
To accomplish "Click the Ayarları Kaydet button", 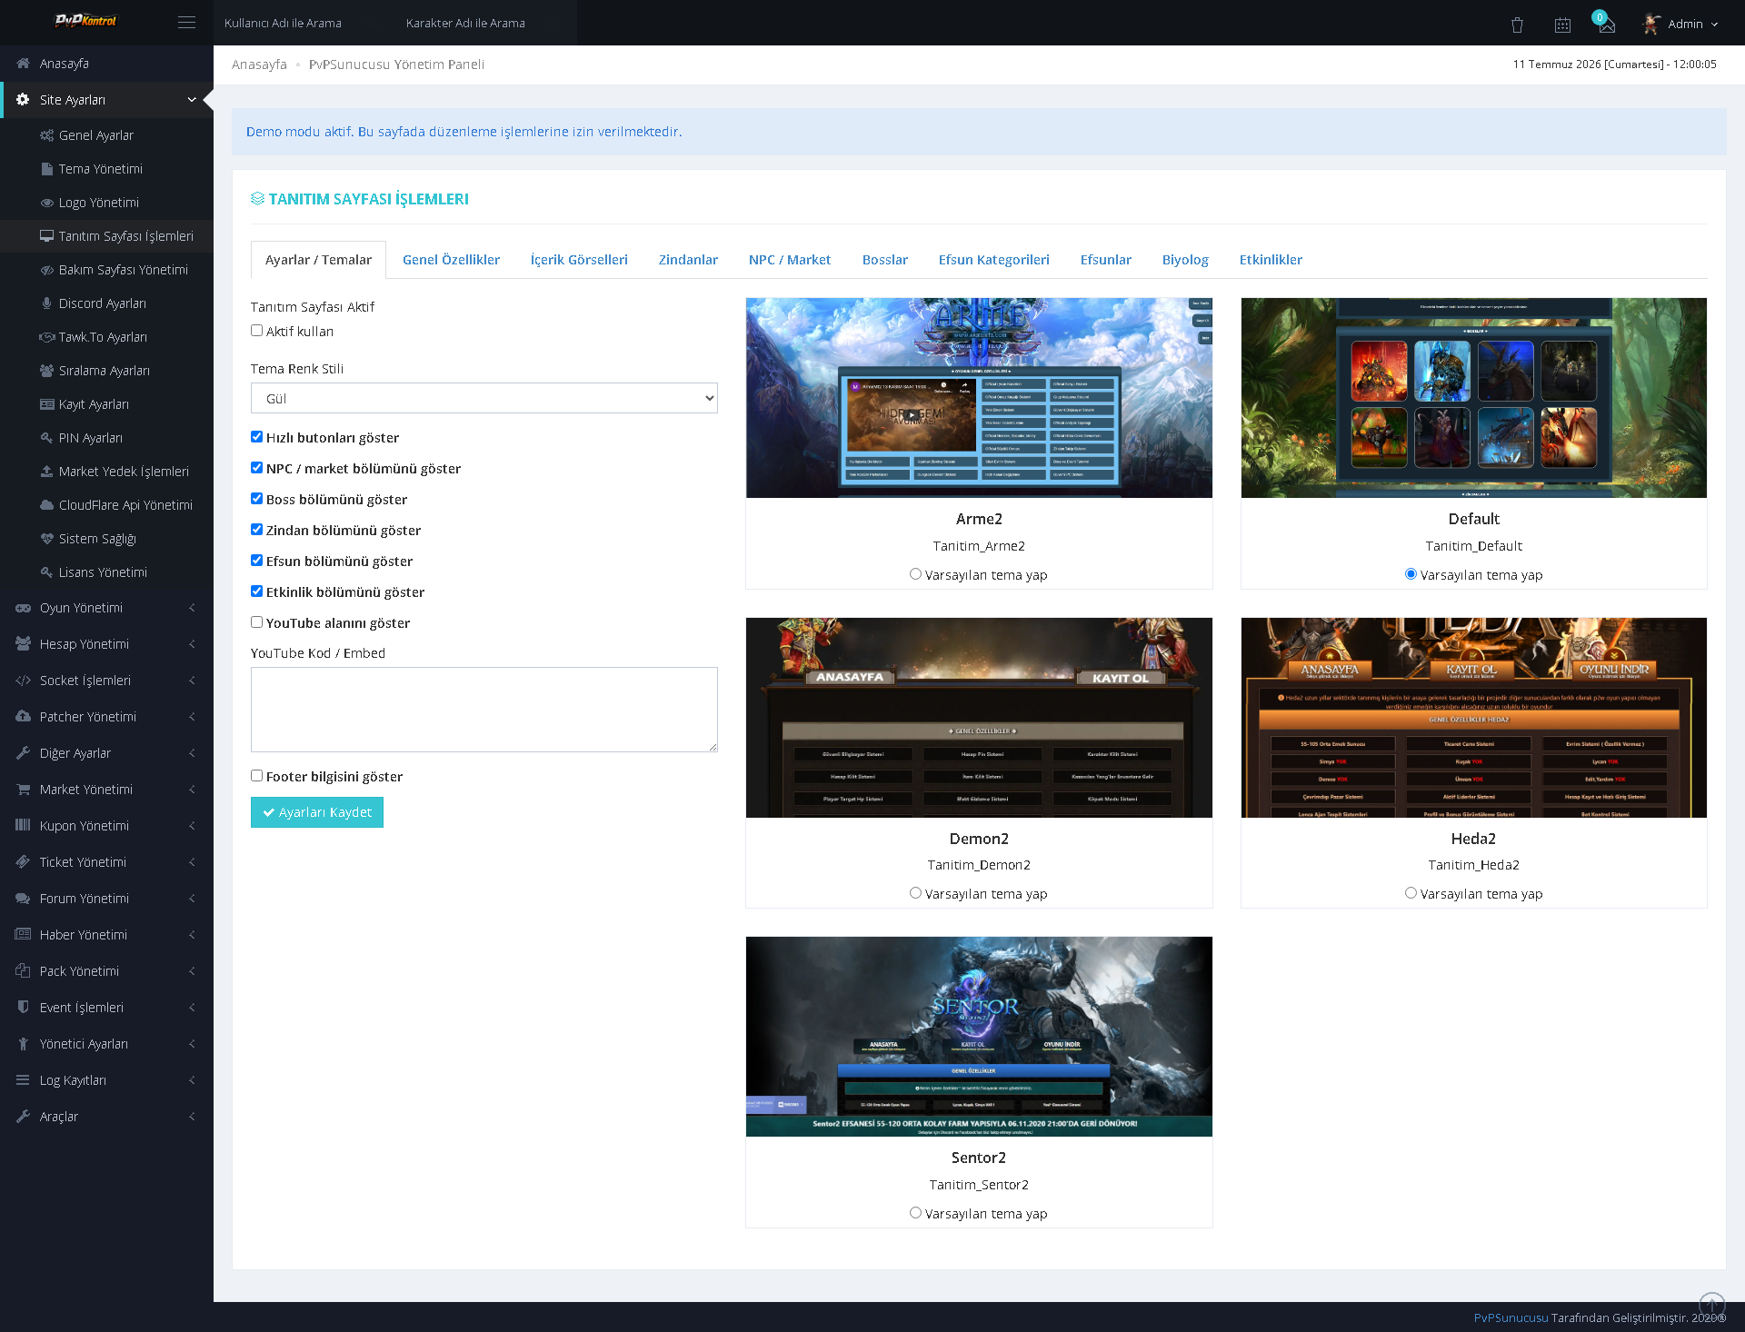I will click(317, 812).
